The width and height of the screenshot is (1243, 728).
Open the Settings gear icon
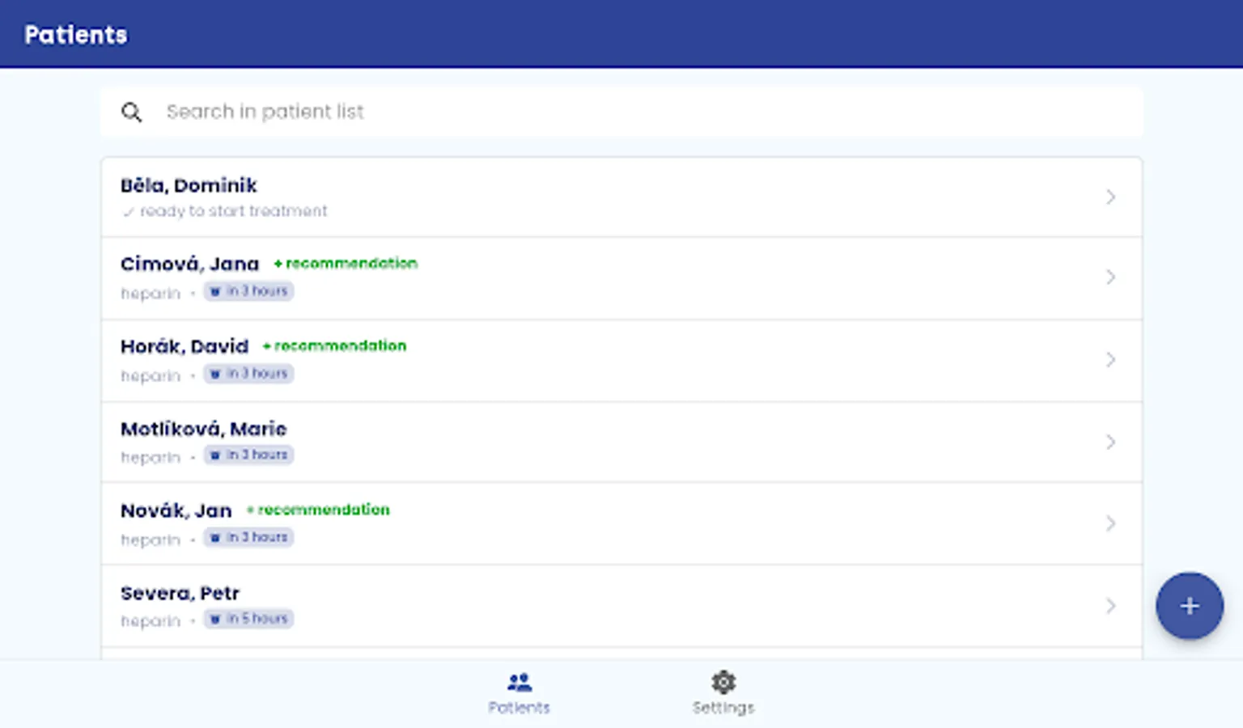(x=723, y=682)
